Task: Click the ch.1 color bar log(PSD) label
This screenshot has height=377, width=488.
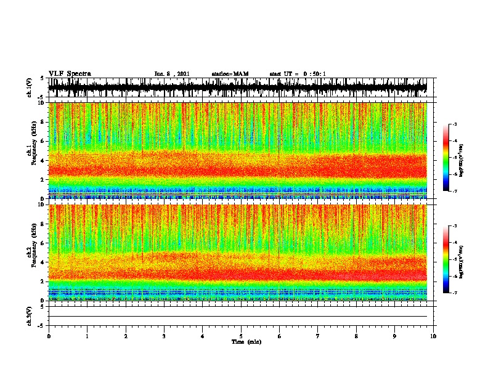Action: (x=462, y=161)
